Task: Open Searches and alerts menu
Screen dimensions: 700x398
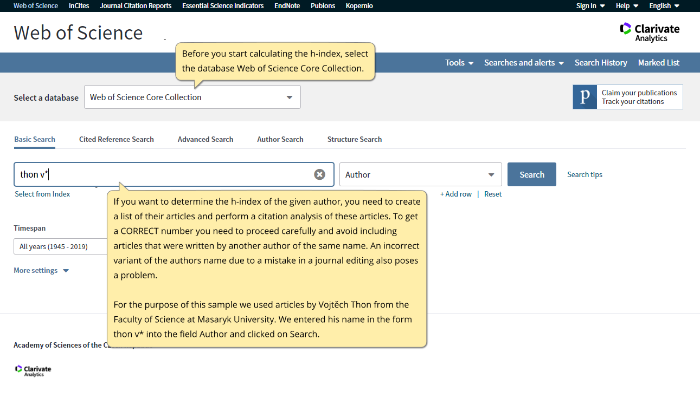Action: [x=524, y=62]
